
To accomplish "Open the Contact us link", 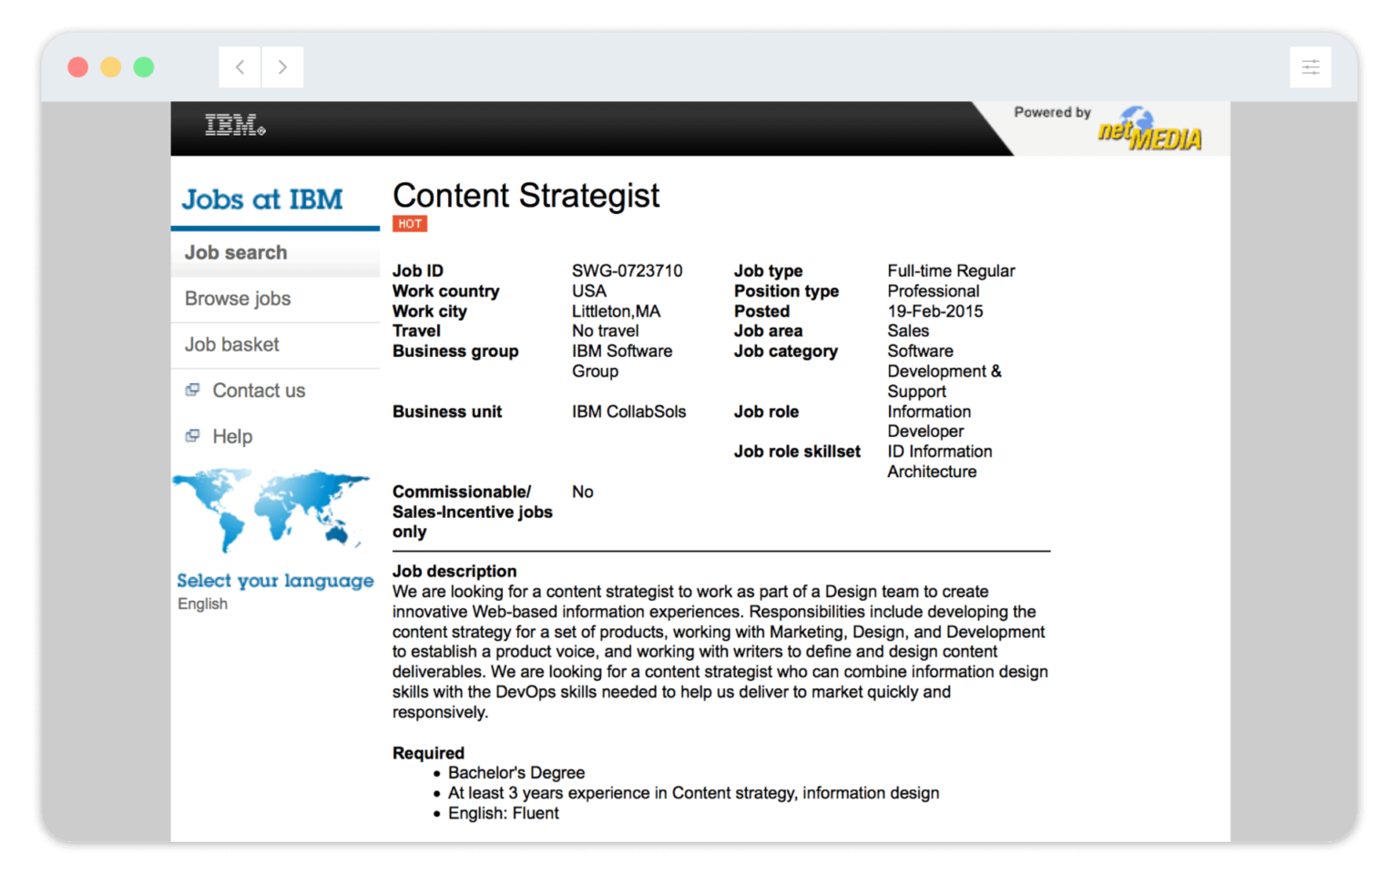I will (x=259, y=390).
